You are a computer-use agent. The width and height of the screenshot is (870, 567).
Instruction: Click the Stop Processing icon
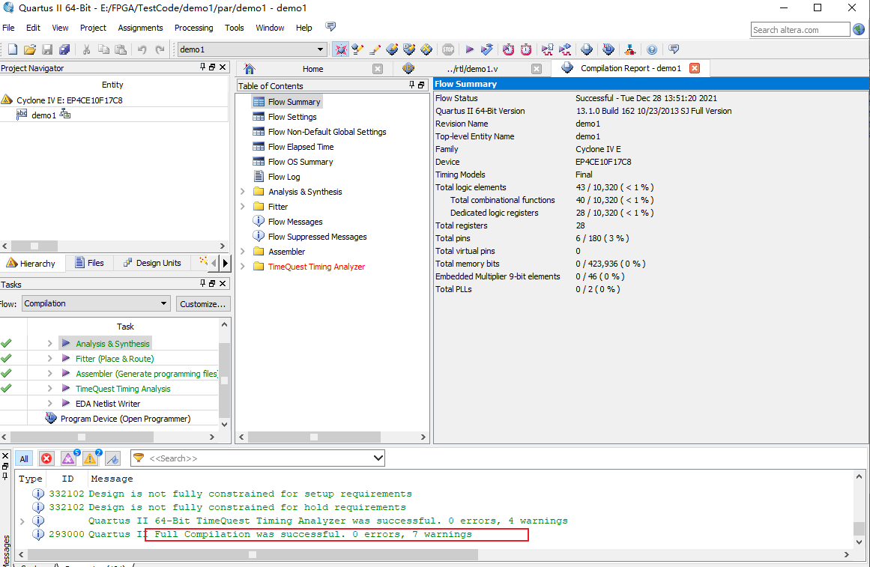(x=448, y=49)
